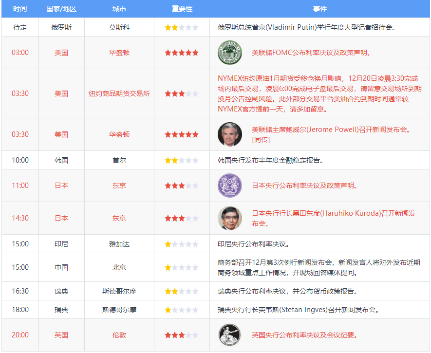Click the 印尼央行公布利率决议 text
Screen dimensions: 431x353
253,244
